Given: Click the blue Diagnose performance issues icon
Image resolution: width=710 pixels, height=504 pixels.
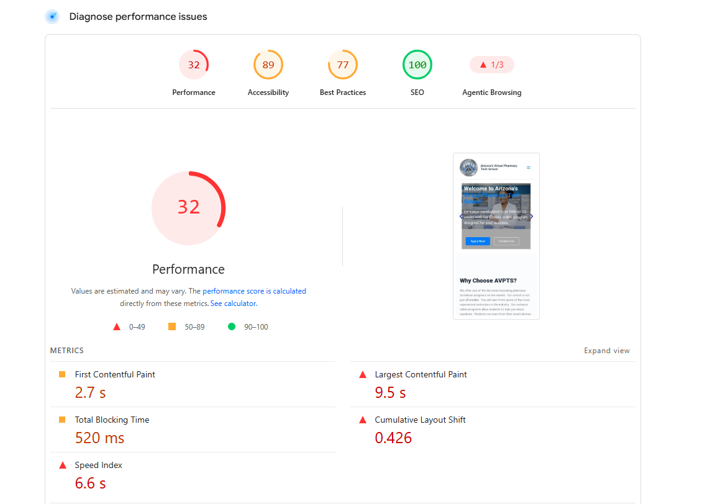Looking at the screenshot, I should [53, 17].
